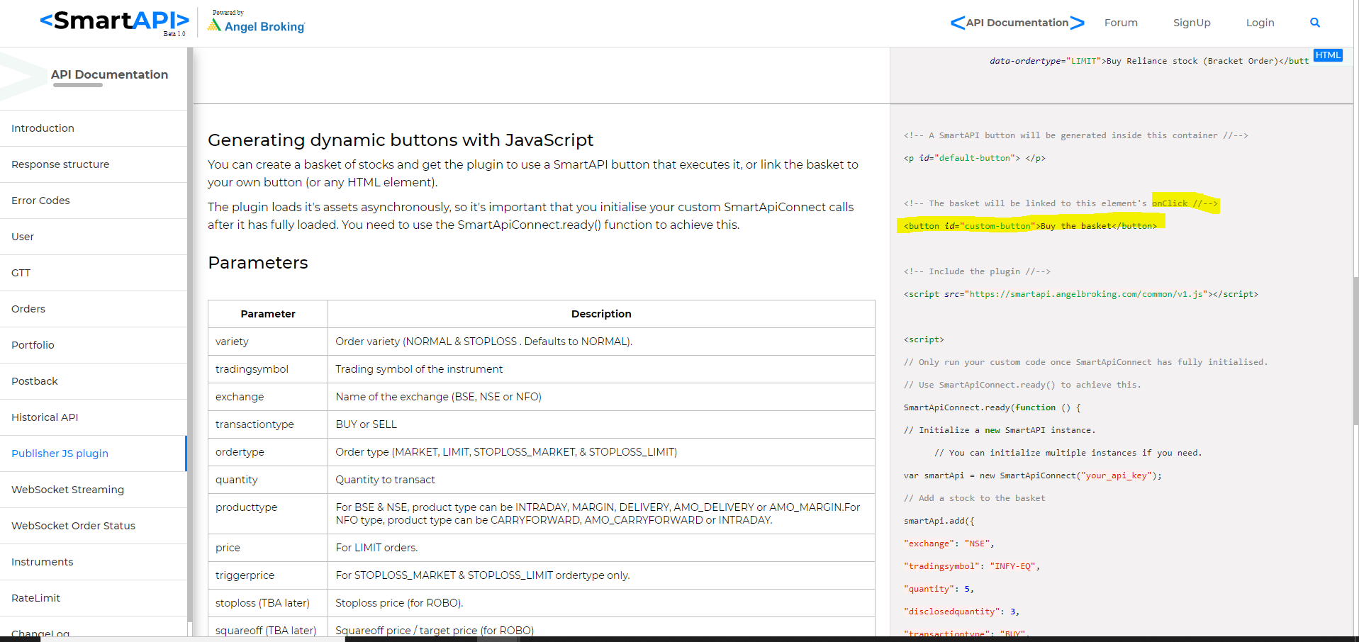Click the 'BUY or SELL' description cell
The width and height of the screenshot is (1359, 642).
(601, 424)
